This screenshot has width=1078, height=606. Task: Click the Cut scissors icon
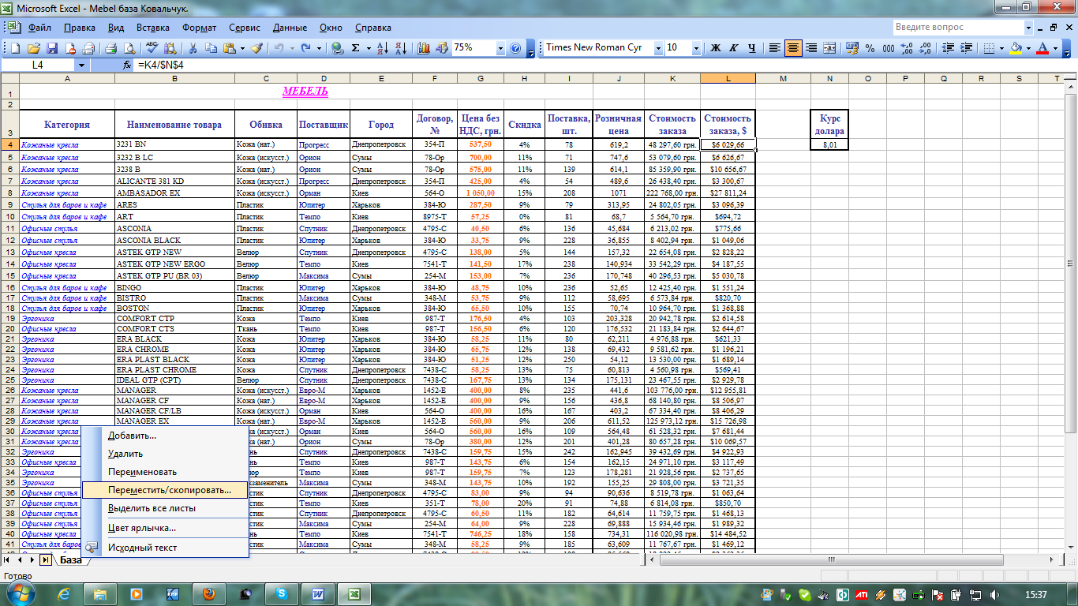coord(192,48)
